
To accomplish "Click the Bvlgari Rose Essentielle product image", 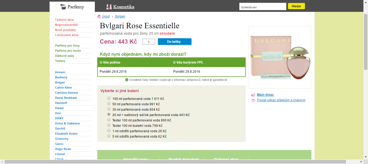I will tap(280, 57).
